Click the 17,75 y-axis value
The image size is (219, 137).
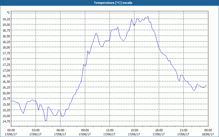click(x=6, y=53)
